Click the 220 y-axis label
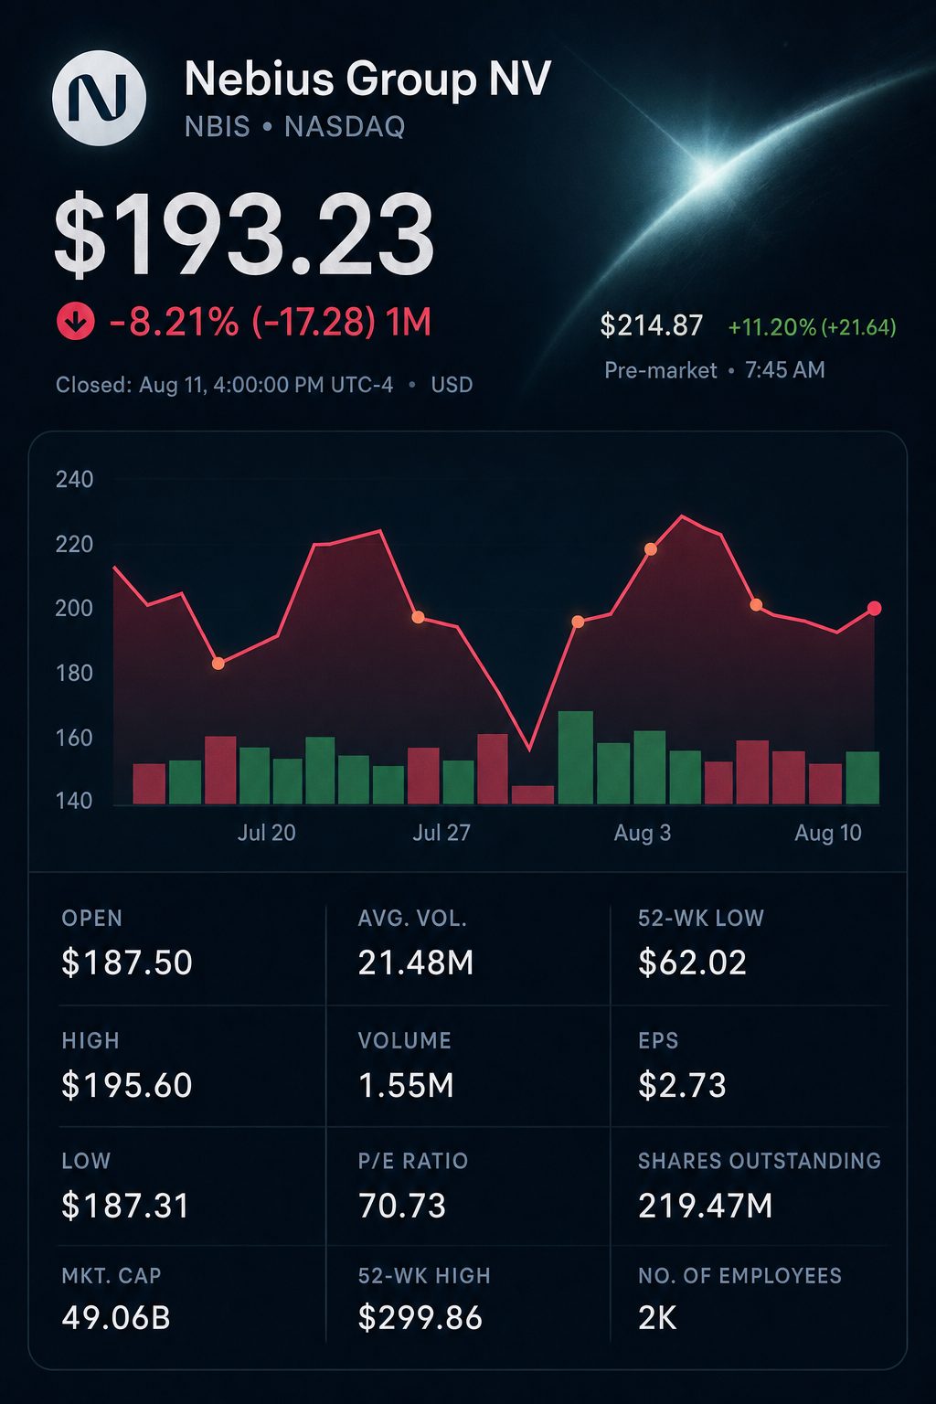This screenshot has height=1404, width=936. pos(74,545)
